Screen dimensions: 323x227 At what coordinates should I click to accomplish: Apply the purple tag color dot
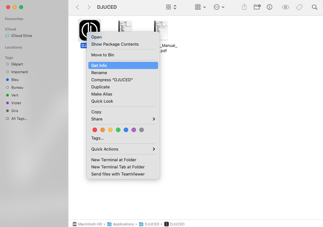(x=134, y=130)
